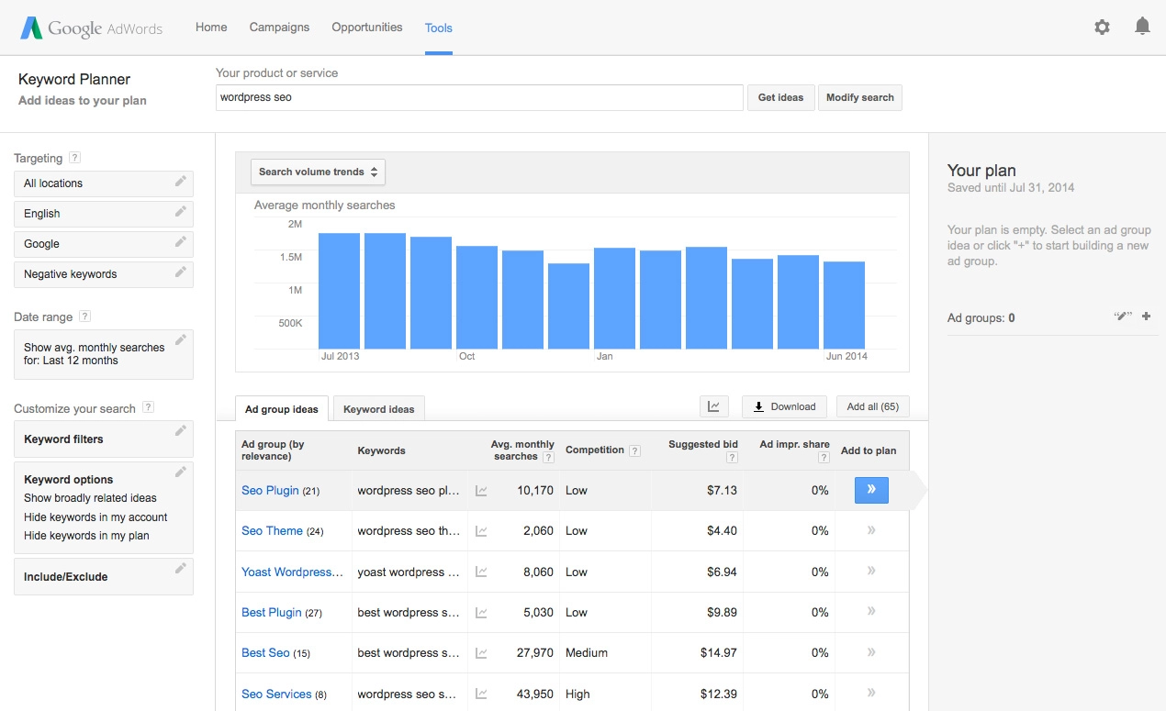Screen dimensions: 1166x711
Task: Open Yoast Wordpress ad group link
Action: point(293,572)
